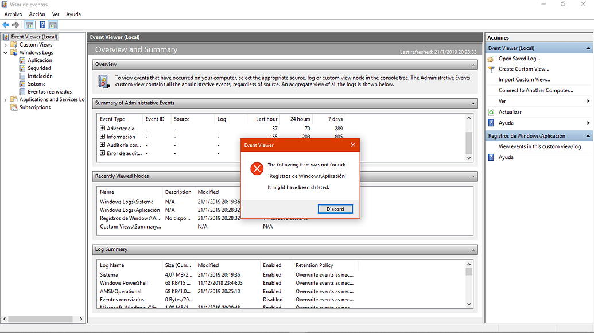Click the Visor de eventos title bar icon
This screenshot has width=594, height=333.
click(x=5, y=5)
